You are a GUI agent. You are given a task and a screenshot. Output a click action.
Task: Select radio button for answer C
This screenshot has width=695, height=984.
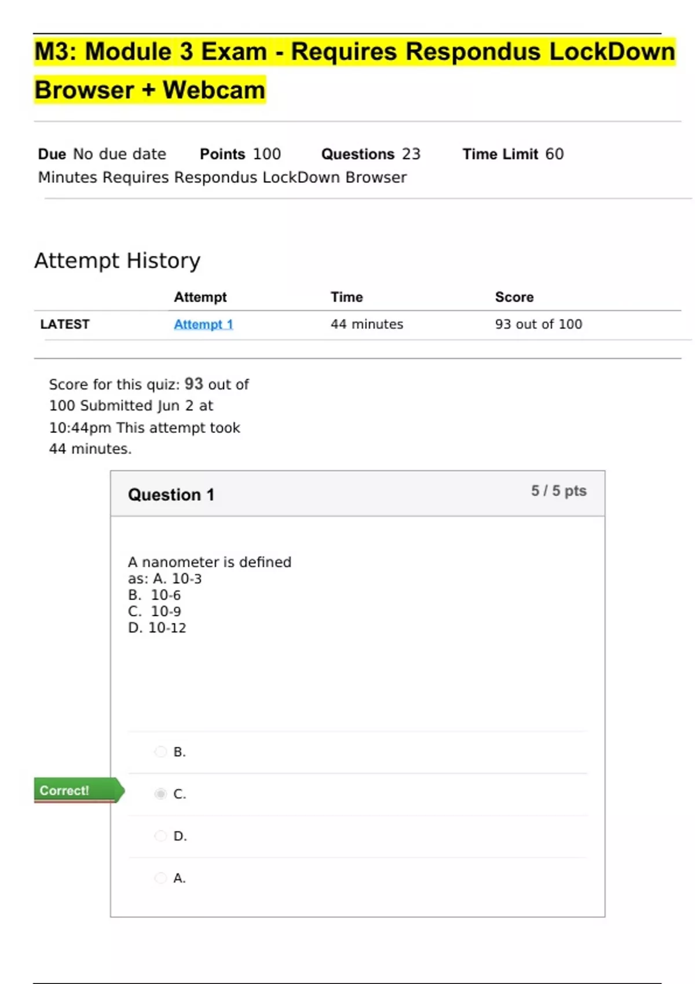point(160,794)
